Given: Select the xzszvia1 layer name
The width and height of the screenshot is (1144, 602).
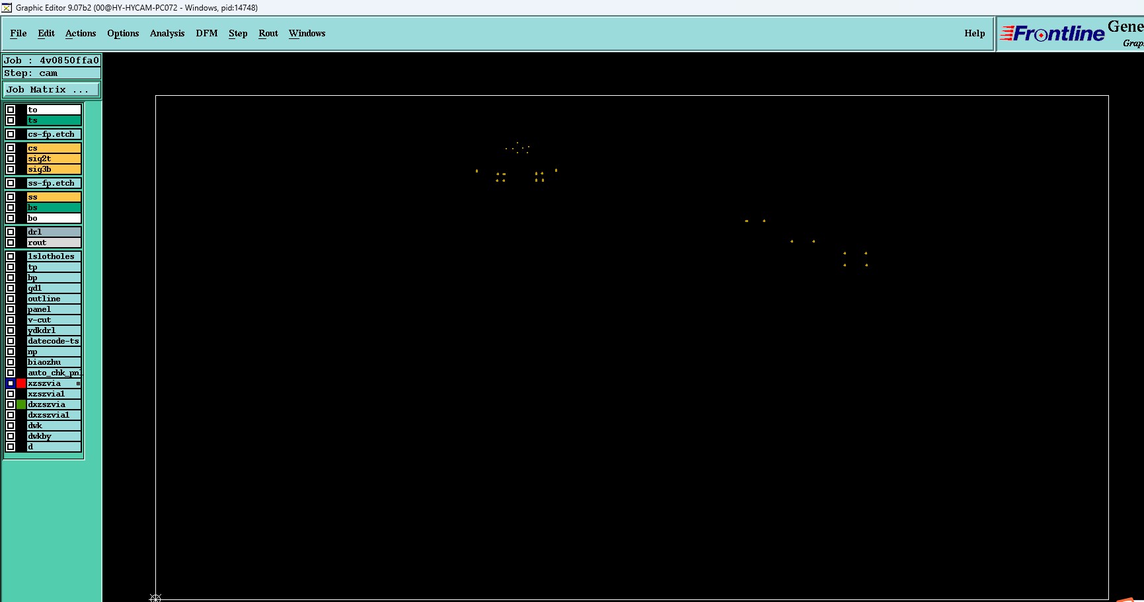Looking at the screenshot, I should [54, 394].
